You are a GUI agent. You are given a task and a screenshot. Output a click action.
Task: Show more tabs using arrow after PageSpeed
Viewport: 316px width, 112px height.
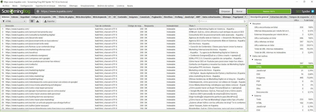tap(245, 17)
